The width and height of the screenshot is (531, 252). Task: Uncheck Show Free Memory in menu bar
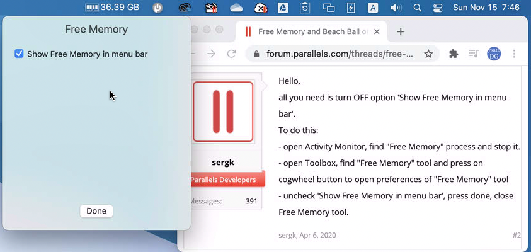[x=20, y=54]
